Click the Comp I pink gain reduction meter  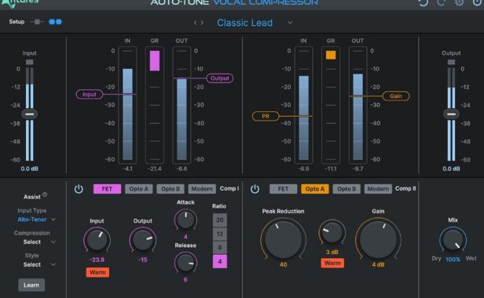(x=155, y=60)
